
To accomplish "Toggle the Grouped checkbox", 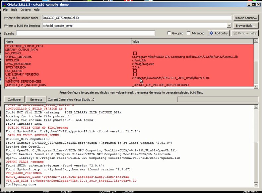I will (169, 33).
